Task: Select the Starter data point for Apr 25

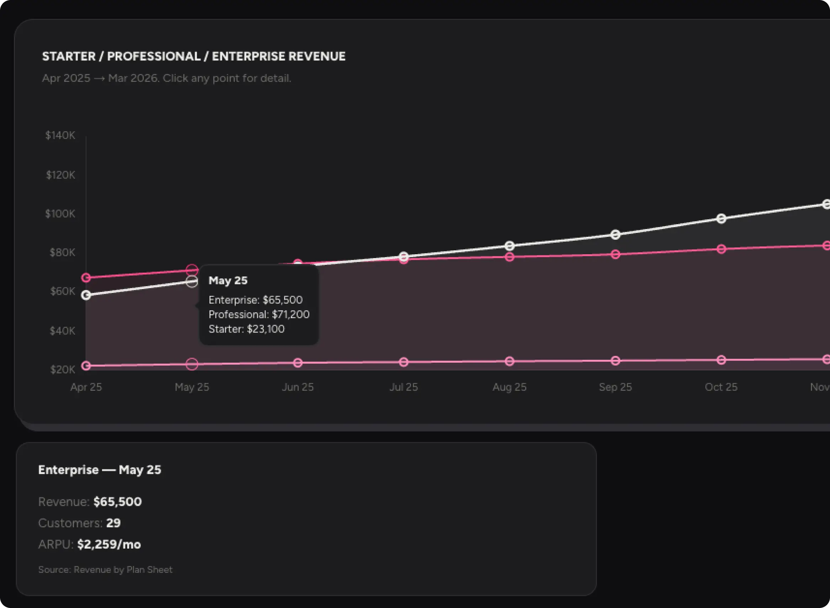Action: point(86,366)
